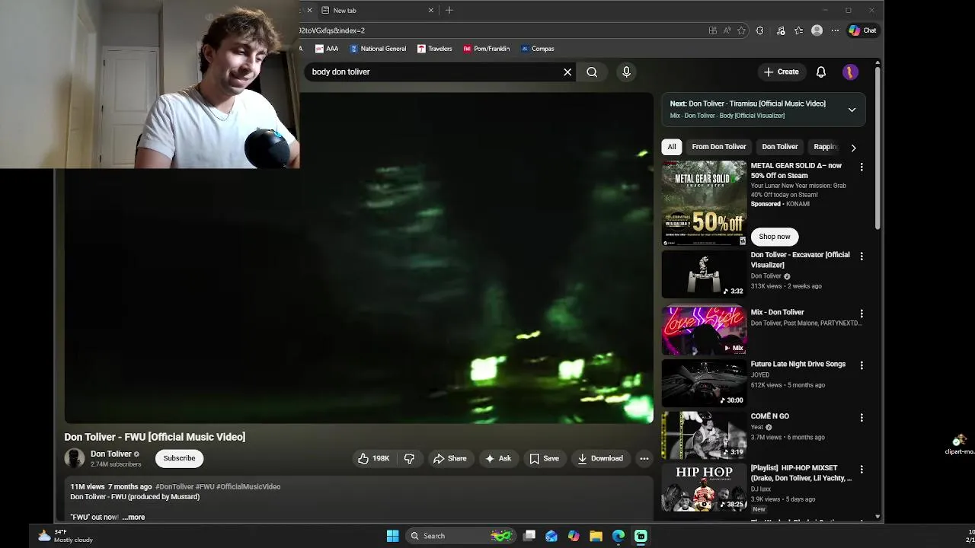Select the Don Toliver filter chip
Image resolution: width=975 pixels, height=548 pixels.
point(780,147)
